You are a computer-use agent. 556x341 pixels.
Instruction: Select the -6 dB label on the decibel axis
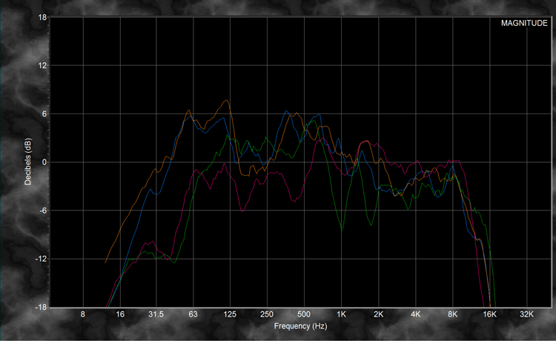point(43,211)
